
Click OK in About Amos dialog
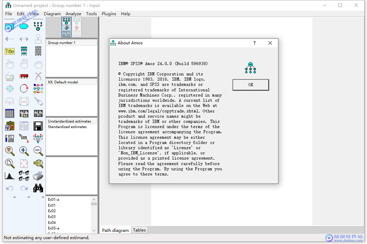(x=251, y=85)
